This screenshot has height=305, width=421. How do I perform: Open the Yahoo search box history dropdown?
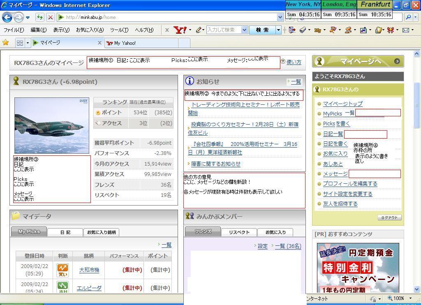point(244,30)
